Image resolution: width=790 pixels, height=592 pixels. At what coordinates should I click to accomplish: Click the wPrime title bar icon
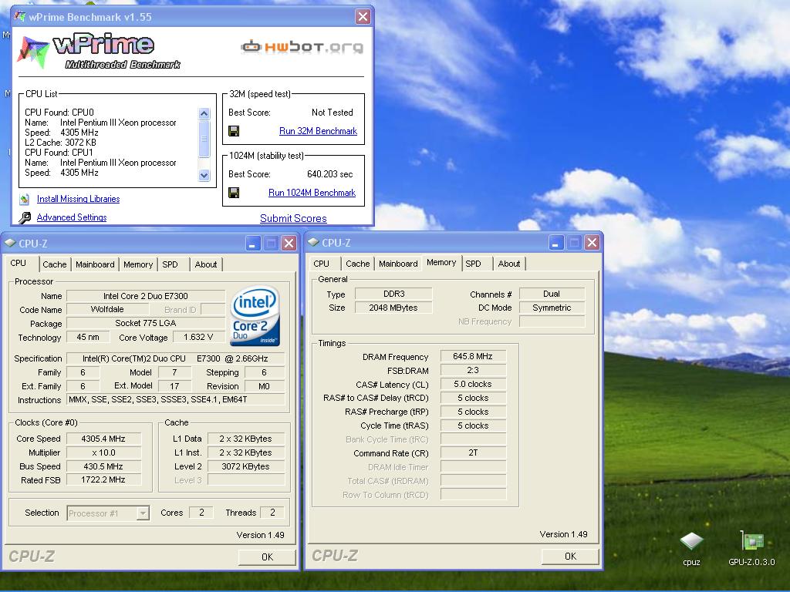point(20,17)
